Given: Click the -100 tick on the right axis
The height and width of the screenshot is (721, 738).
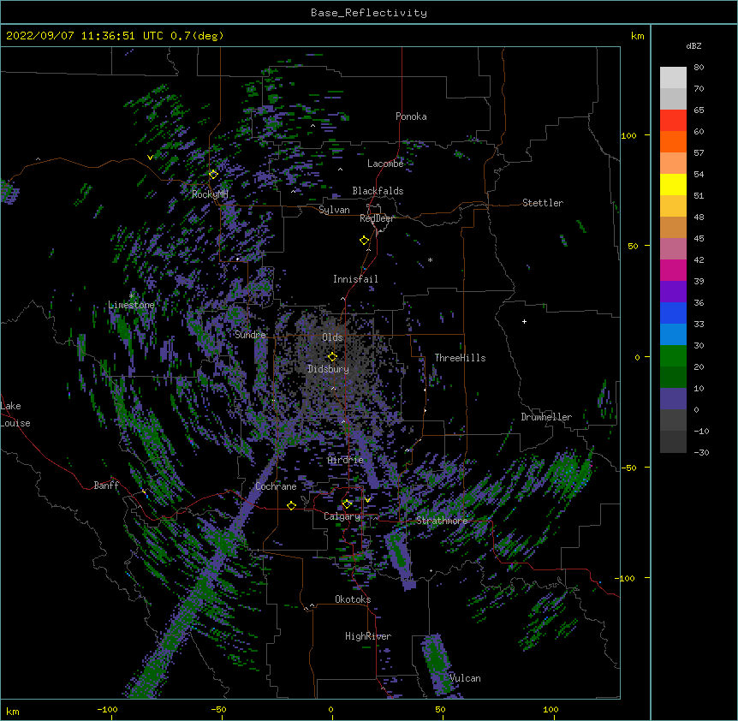Looking at the screenshot, I should pos(626,578).
